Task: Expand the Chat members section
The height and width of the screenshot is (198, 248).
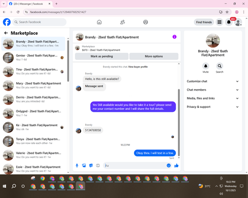Action: (x=213, y=90)
